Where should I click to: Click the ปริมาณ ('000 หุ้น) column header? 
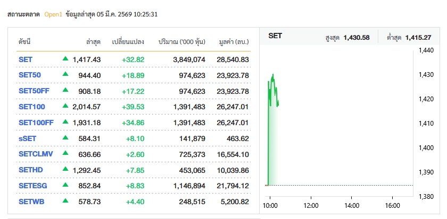tap(181, 41)
